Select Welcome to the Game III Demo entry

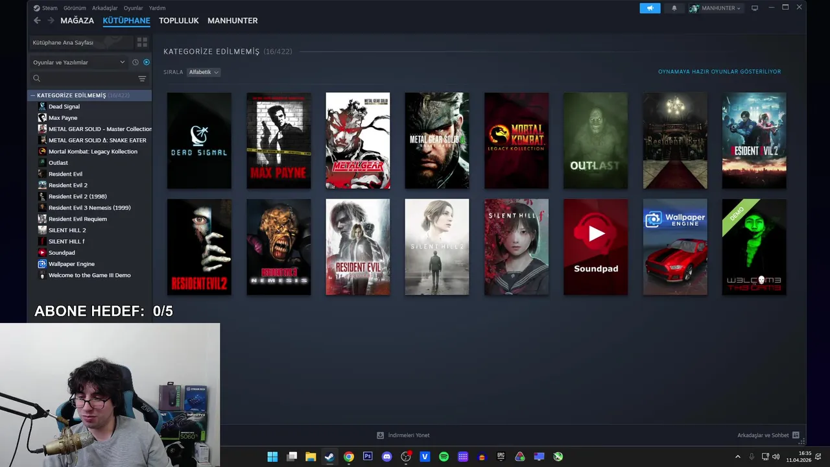pyautogui.click(x=89, y=275)
